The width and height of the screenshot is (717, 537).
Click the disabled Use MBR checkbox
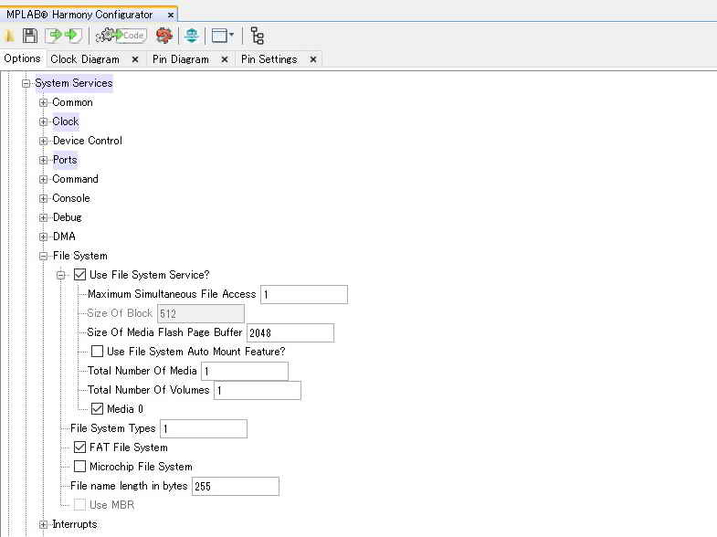point(79,504)
